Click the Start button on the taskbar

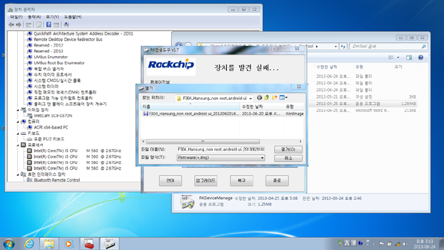[9, 244]
